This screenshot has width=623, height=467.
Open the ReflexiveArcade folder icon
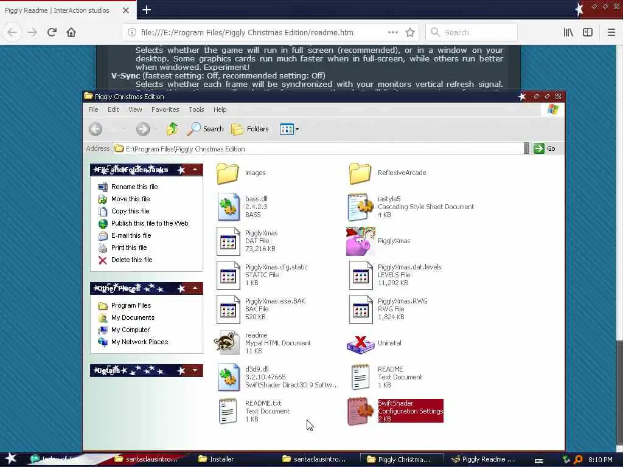(x=360, y=173)
